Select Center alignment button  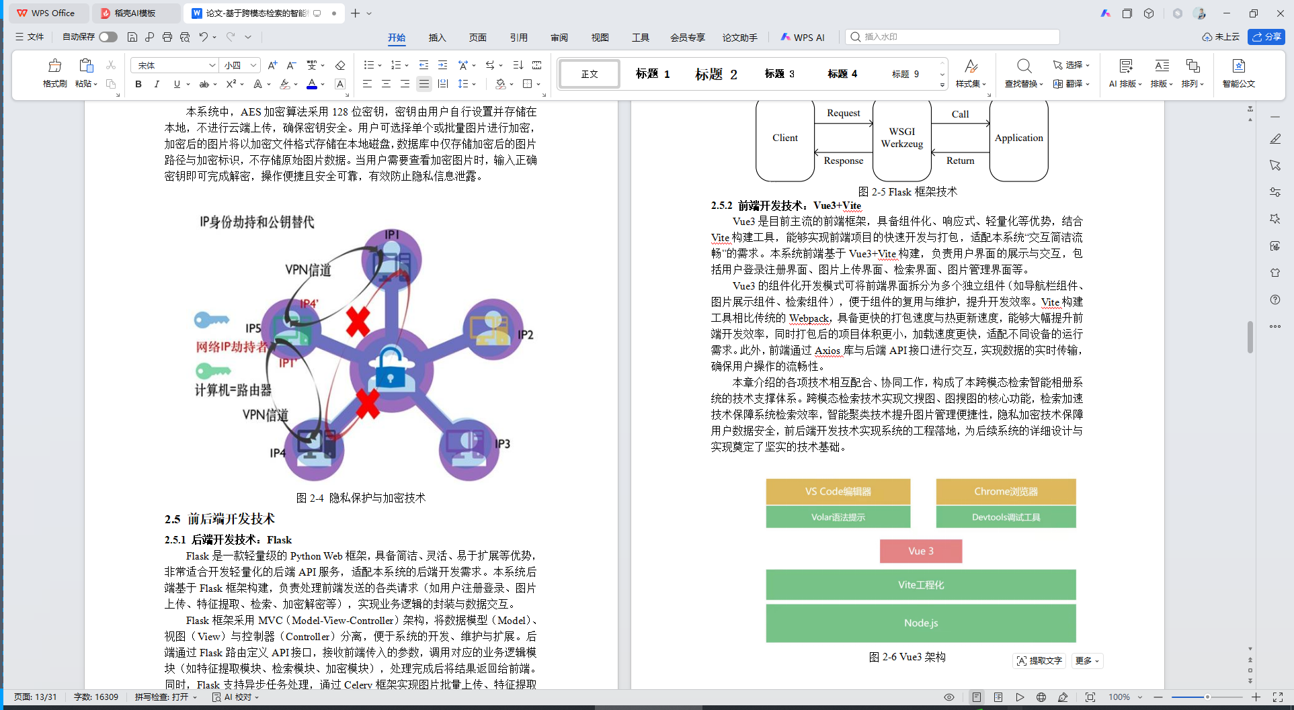pos(386,84)
